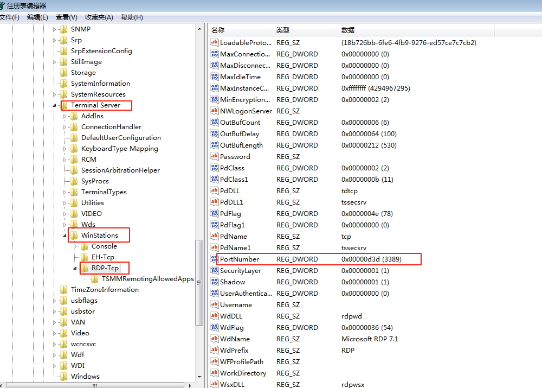This screenshot has width=542, height=388.
Task: Click the WinStations folder icon
Action: coord(74,236)
